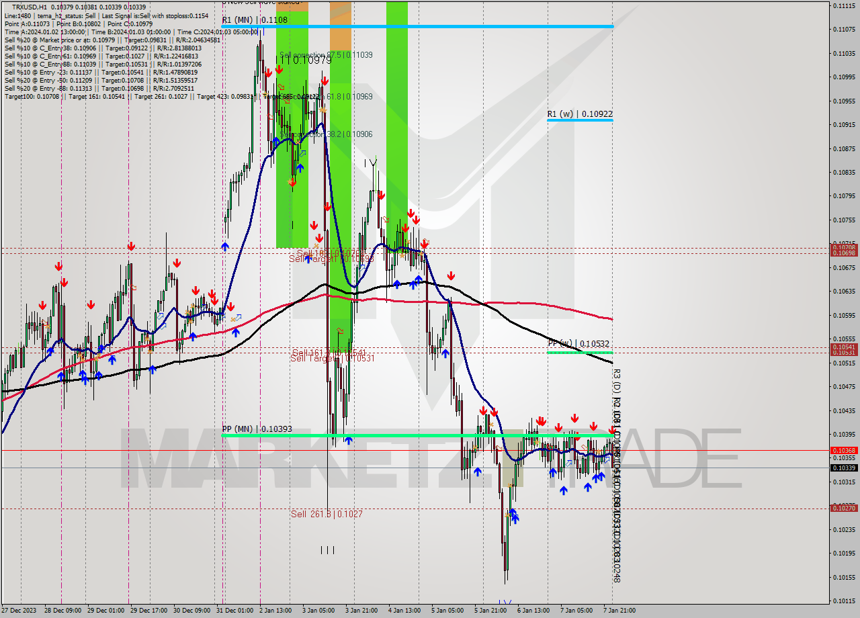Click the 0.10475 price axis label
This screenshot has height=618, width=860.
point(843,386)
